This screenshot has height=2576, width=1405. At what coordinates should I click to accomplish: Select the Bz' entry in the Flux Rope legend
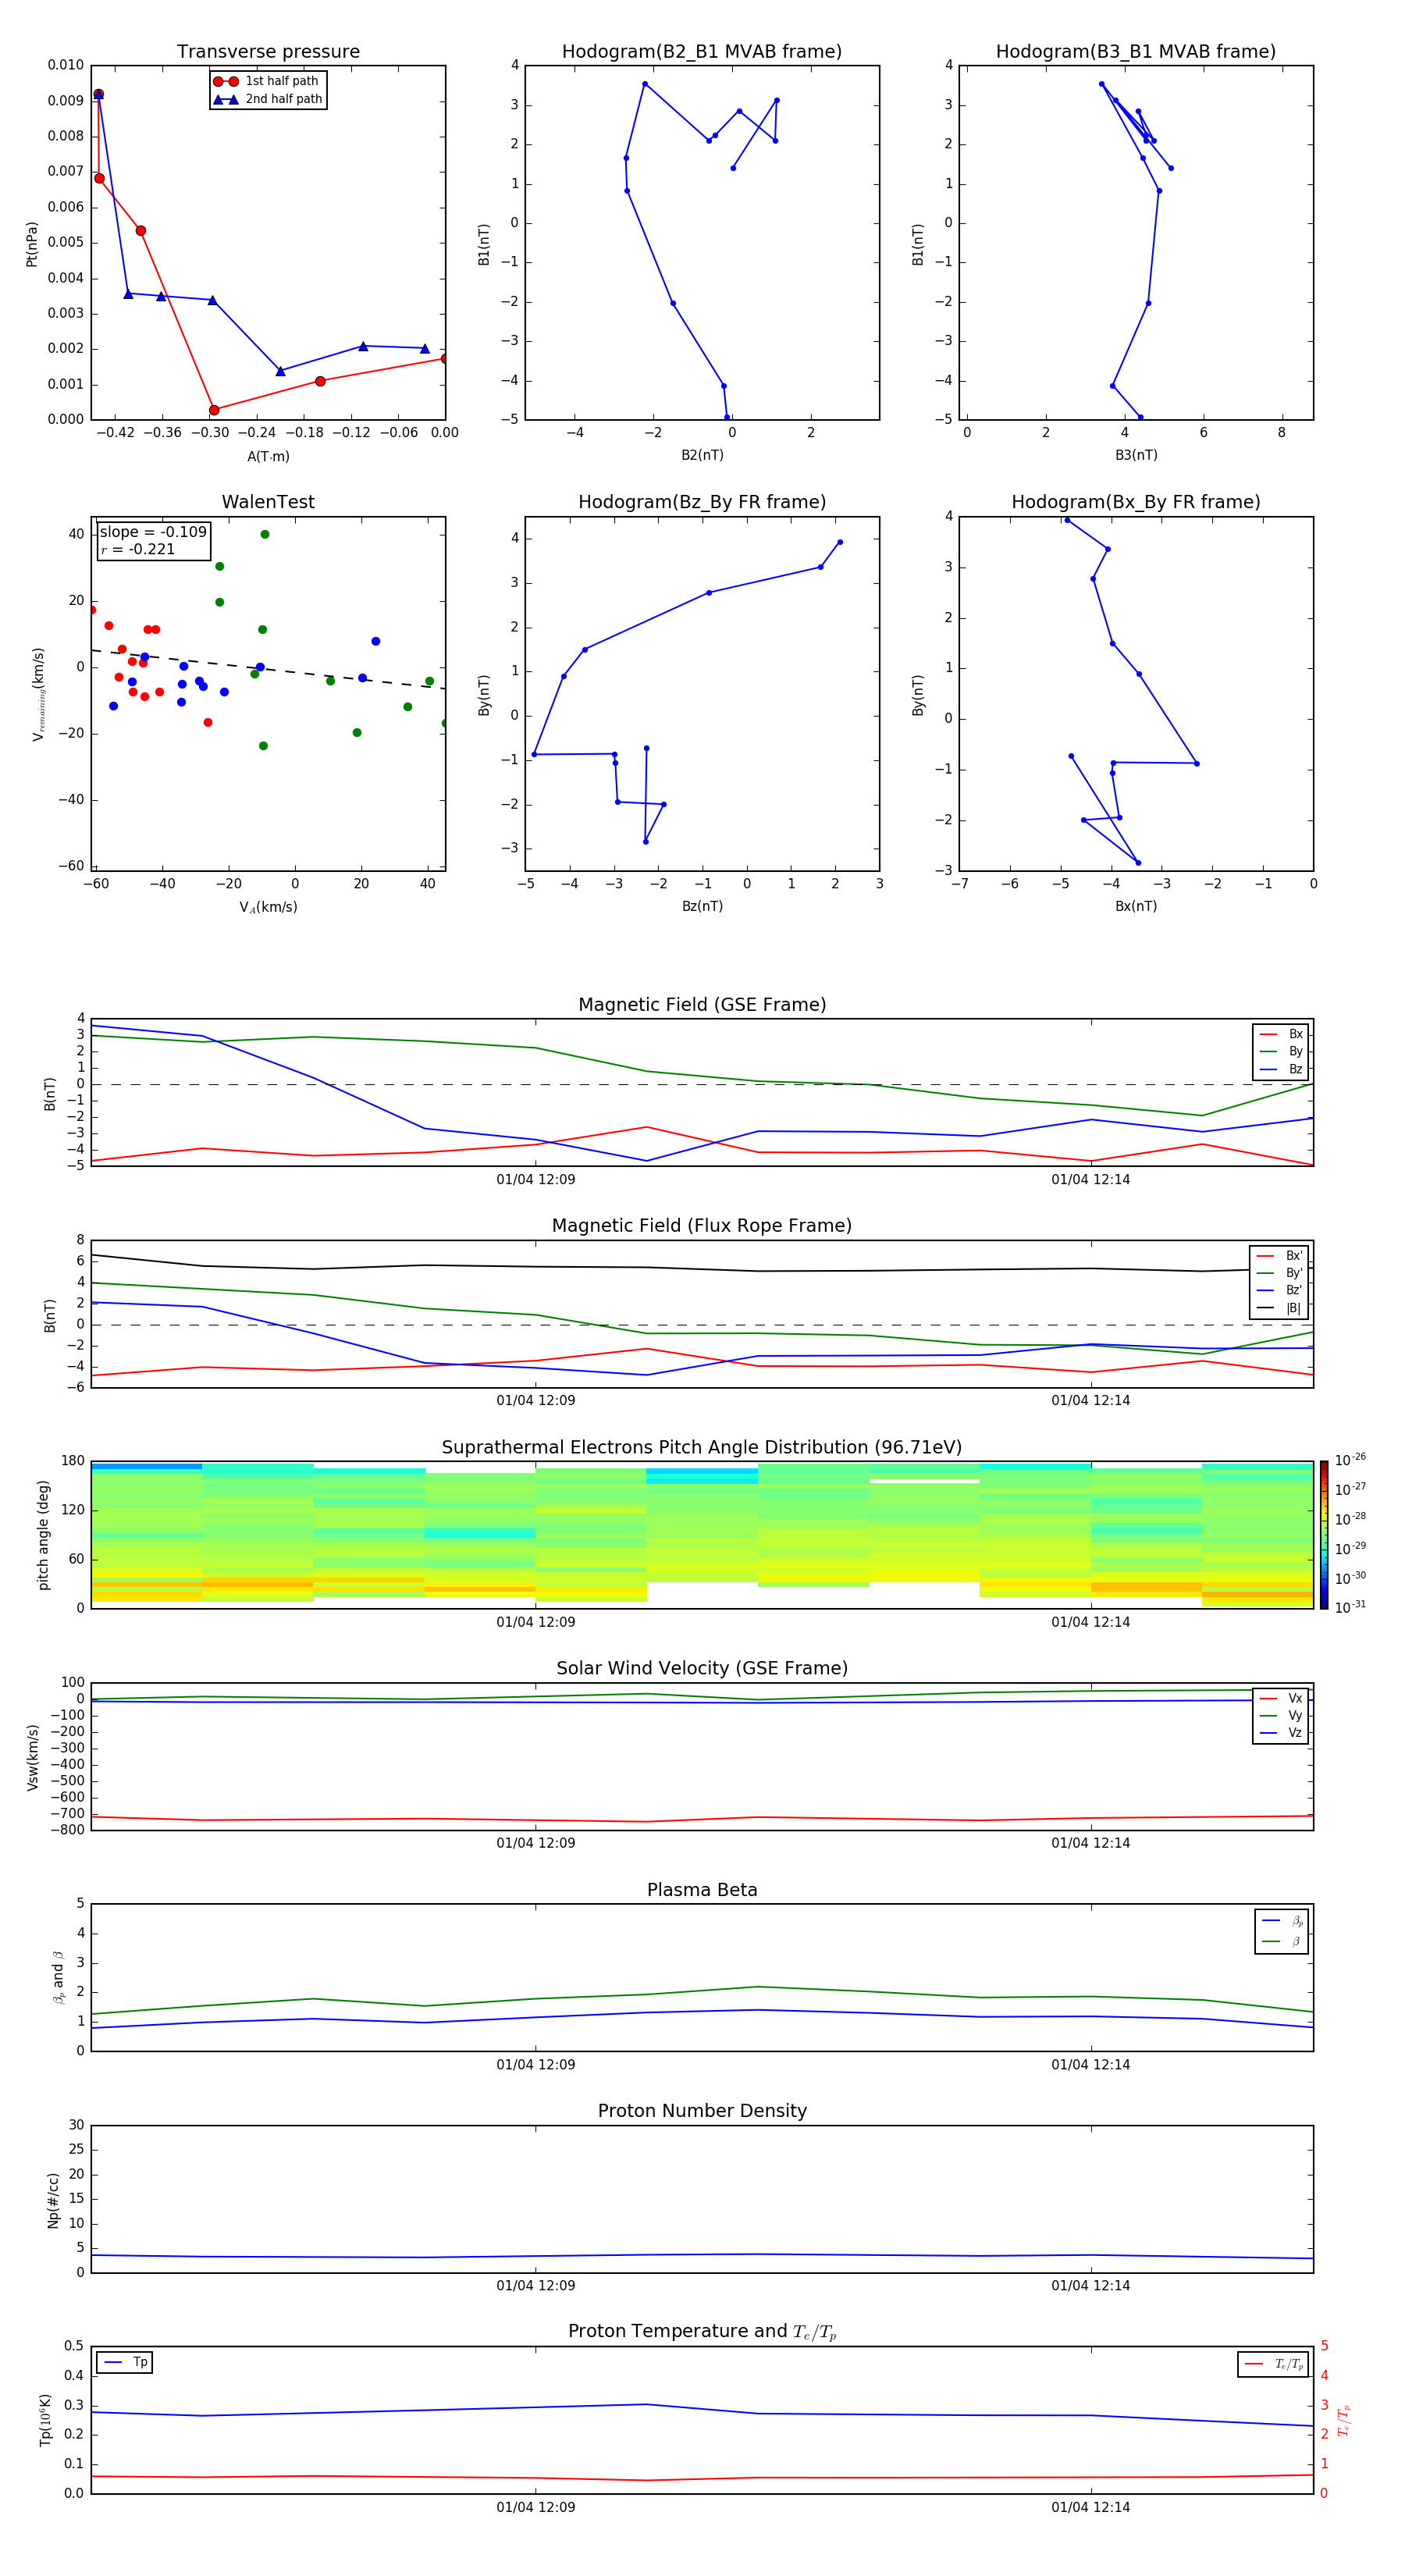tap(1280, 1290)
